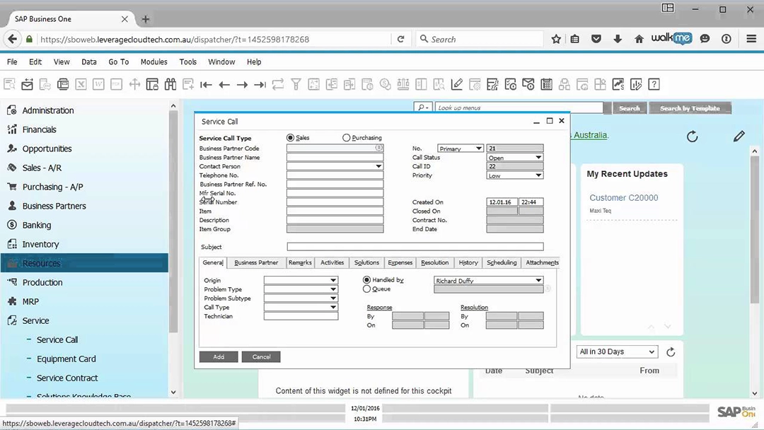
Task: Open the Call Status dropdown showing Open
Action: pos(540,157)
